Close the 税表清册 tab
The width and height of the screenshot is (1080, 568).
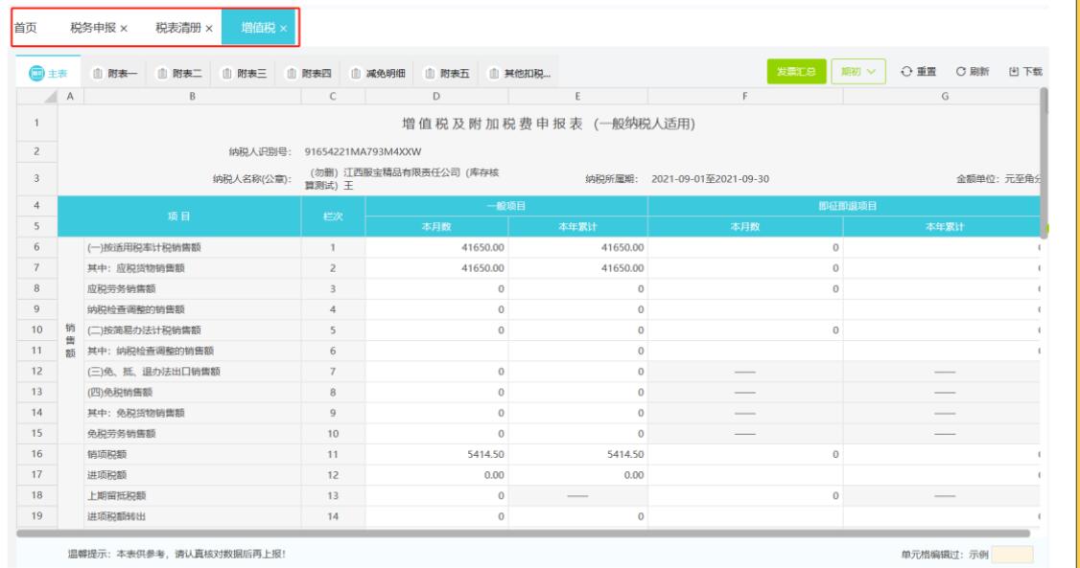coord(209,29)
